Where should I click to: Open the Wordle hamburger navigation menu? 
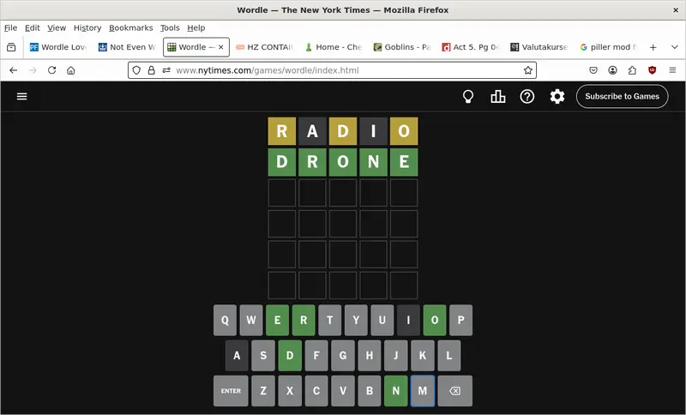pyautogui.click(x=22, y=96)
